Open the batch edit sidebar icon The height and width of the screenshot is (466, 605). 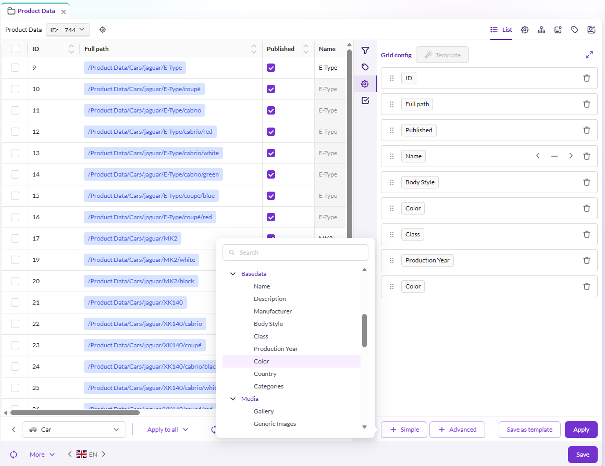[x=365, y=100]
